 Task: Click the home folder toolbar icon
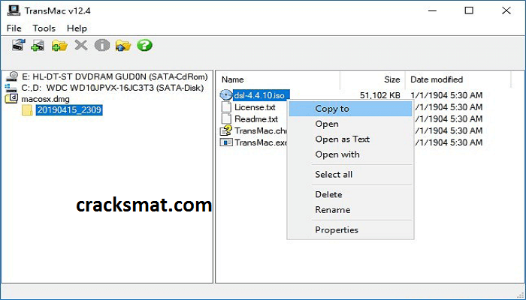point(123,45)
